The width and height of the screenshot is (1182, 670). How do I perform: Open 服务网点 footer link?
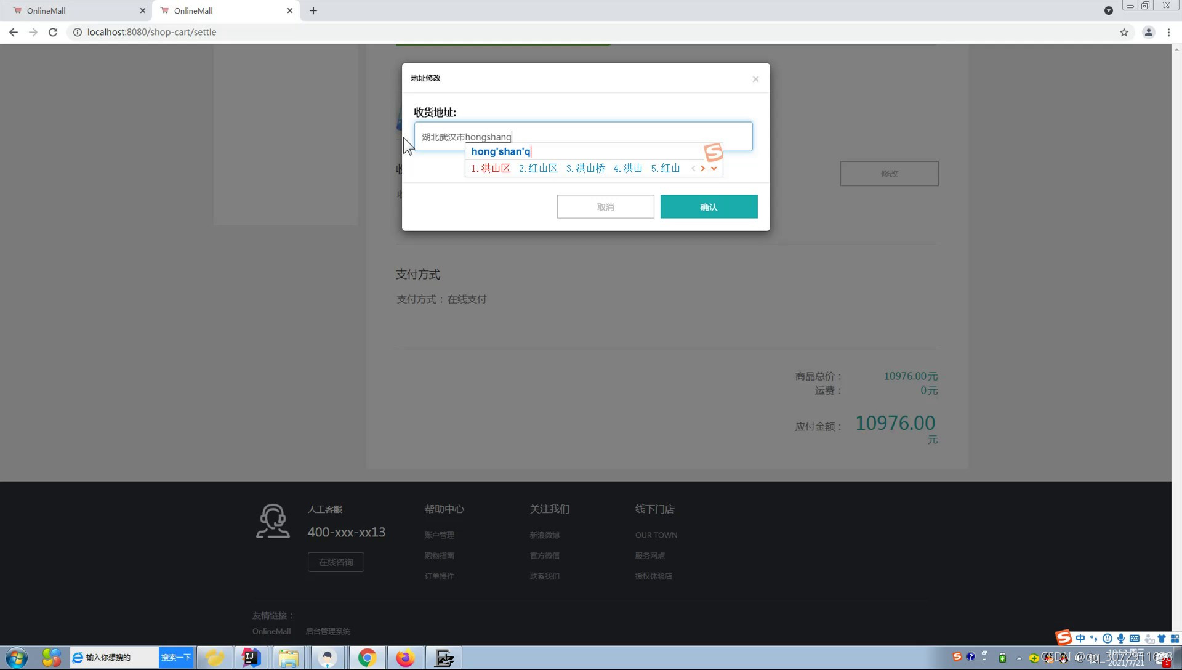(x=649, y=555)
